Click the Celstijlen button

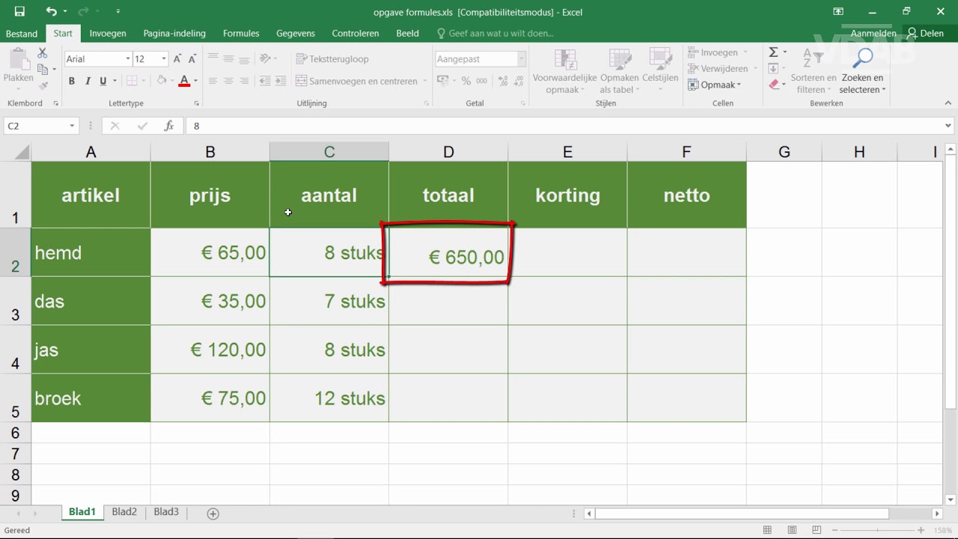pos(660,71)
